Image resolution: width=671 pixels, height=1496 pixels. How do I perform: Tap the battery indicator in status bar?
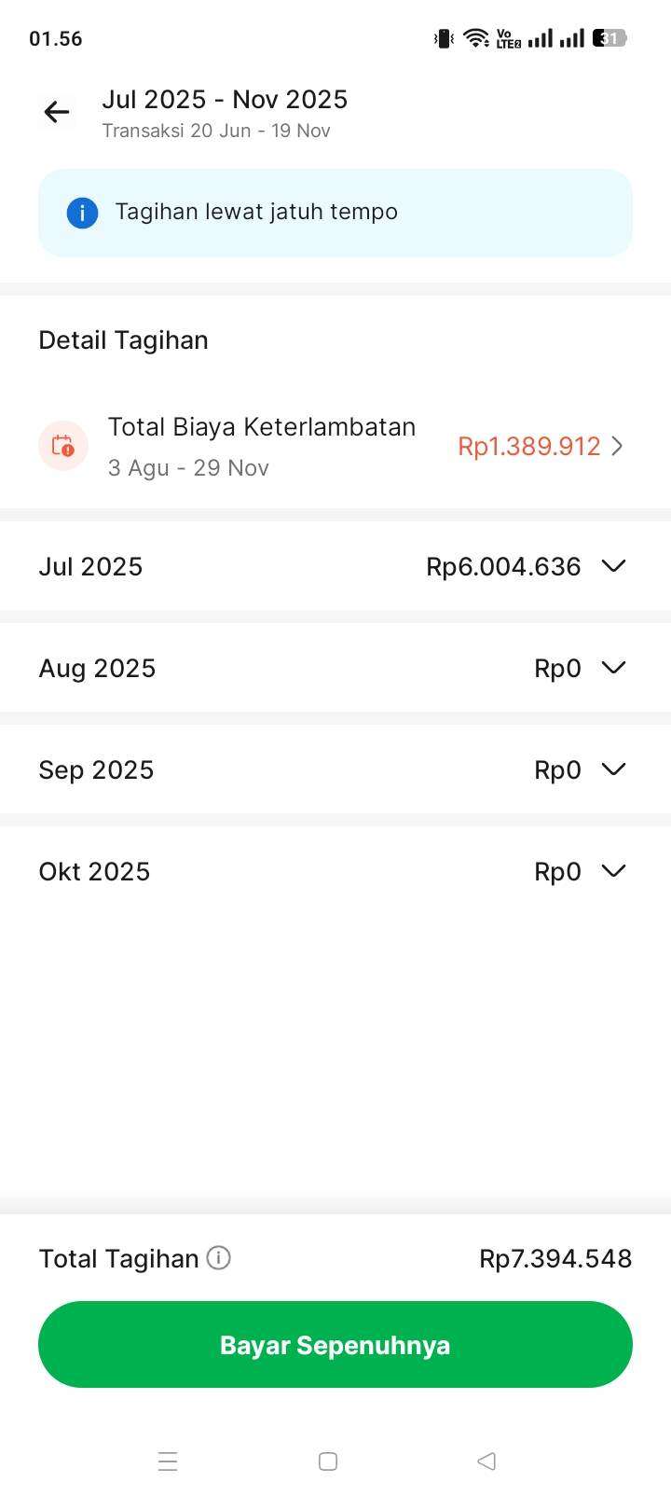coord(610,38)
